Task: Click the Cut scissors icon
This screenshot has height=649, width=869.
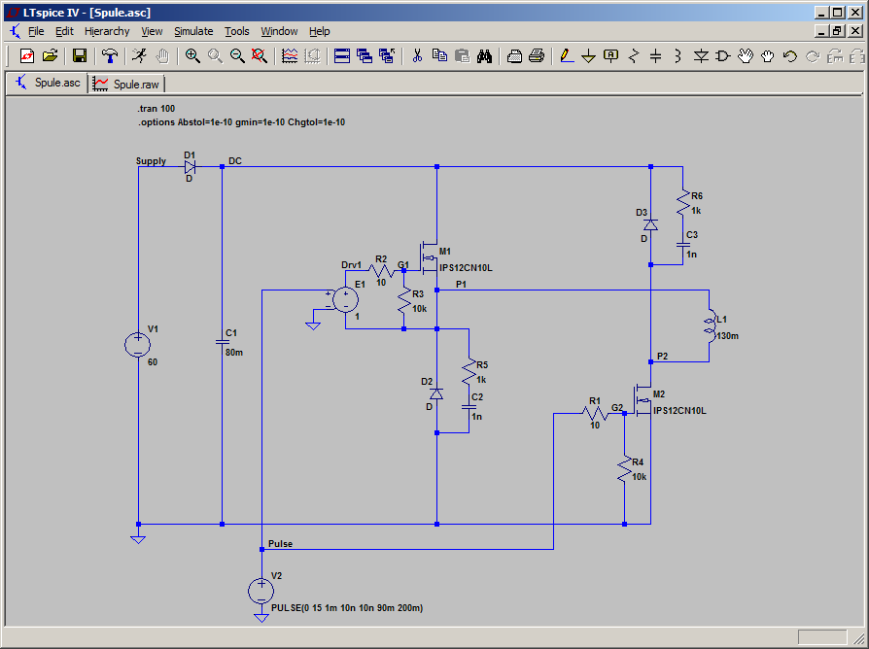Action: [x=416, y=55]
